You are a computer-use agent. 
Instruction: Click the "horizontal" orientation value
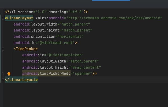click(71, 37)
